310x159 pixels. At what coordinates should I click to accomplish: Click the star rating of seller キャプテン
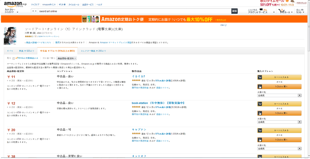pos(136,134)
